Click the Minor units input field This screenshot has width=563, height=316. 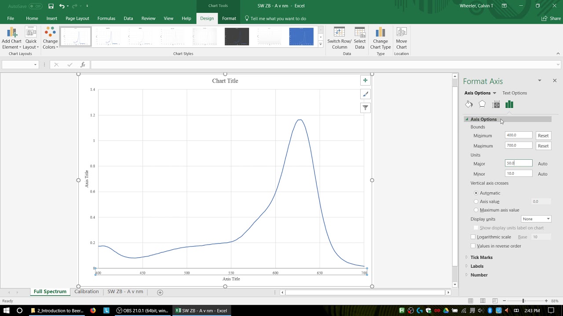tap(519, 173)
